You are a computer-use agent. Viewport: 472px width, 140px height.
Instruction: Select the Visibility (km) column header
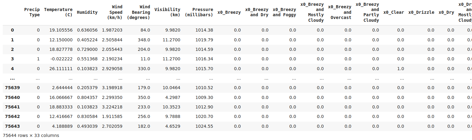click(x=167, y=12)
